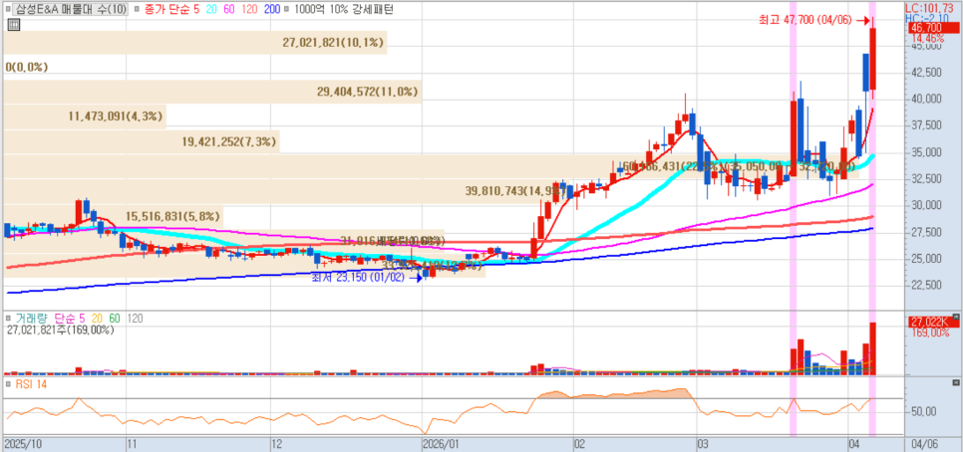Screen dimensions: 963x452
Task: Click square marker before 종가 단순 label
Action: click(x=135, y=9)
